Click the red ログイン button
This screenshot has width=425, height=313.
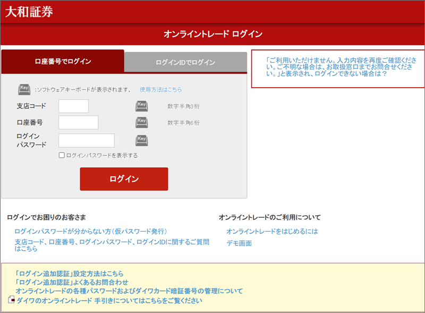coord(124,179)
